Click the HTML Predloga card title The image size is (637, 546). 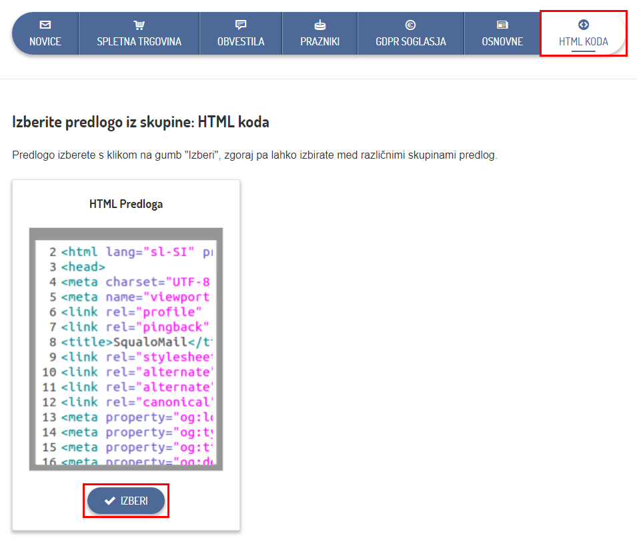[x=126, y=204]
